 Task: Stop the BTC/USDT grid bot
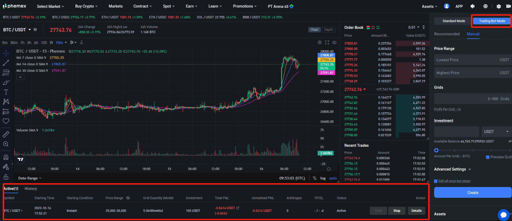click(397, 211)
